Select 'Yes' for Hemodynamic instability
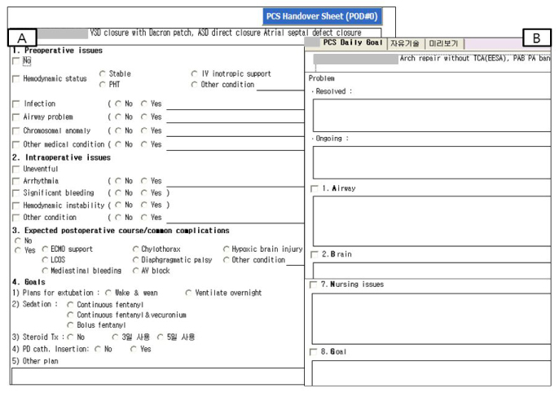This screenshot has width=559, height=397. 144,205
